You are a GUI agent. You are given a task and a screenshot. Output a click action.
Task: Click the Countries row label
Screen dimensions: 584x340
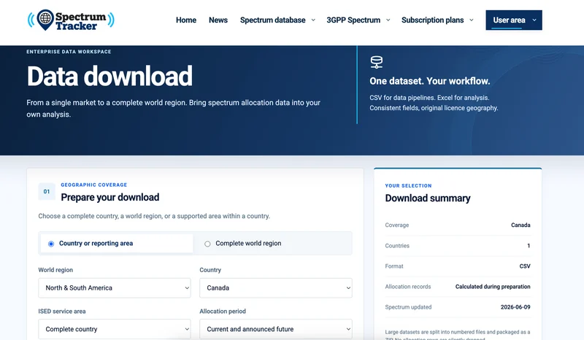click(x=397, y=246)
